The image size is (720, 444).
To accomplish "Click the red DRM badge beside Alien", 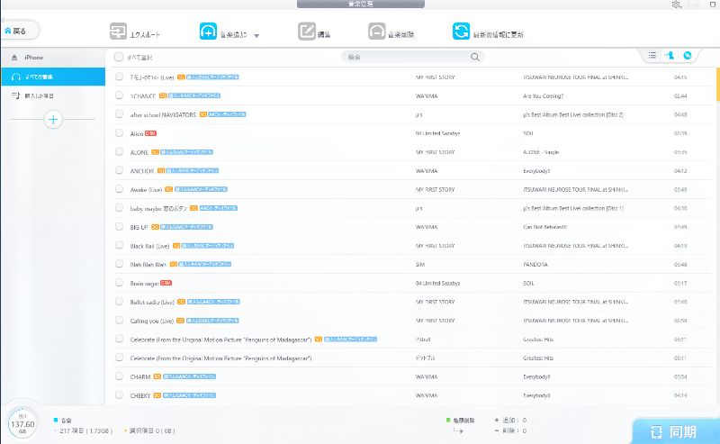I will [150, 133].
